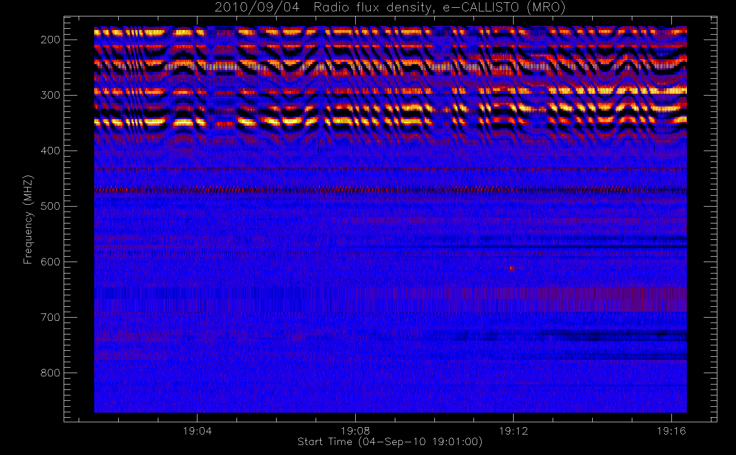Click the 400 frequency tick label
The width and height of the screenshot is (736, 455).
[x=50, y=151]
